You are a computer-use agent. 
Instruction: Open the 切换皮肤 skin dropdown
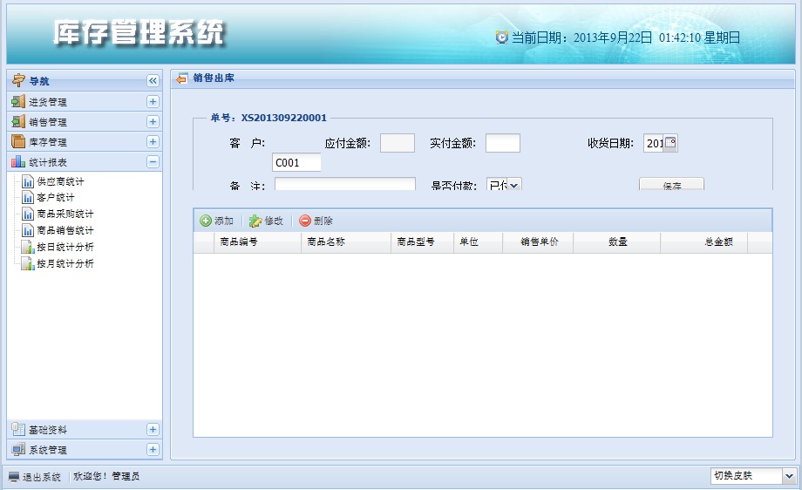pyautogui.click(x=789, y=476)
